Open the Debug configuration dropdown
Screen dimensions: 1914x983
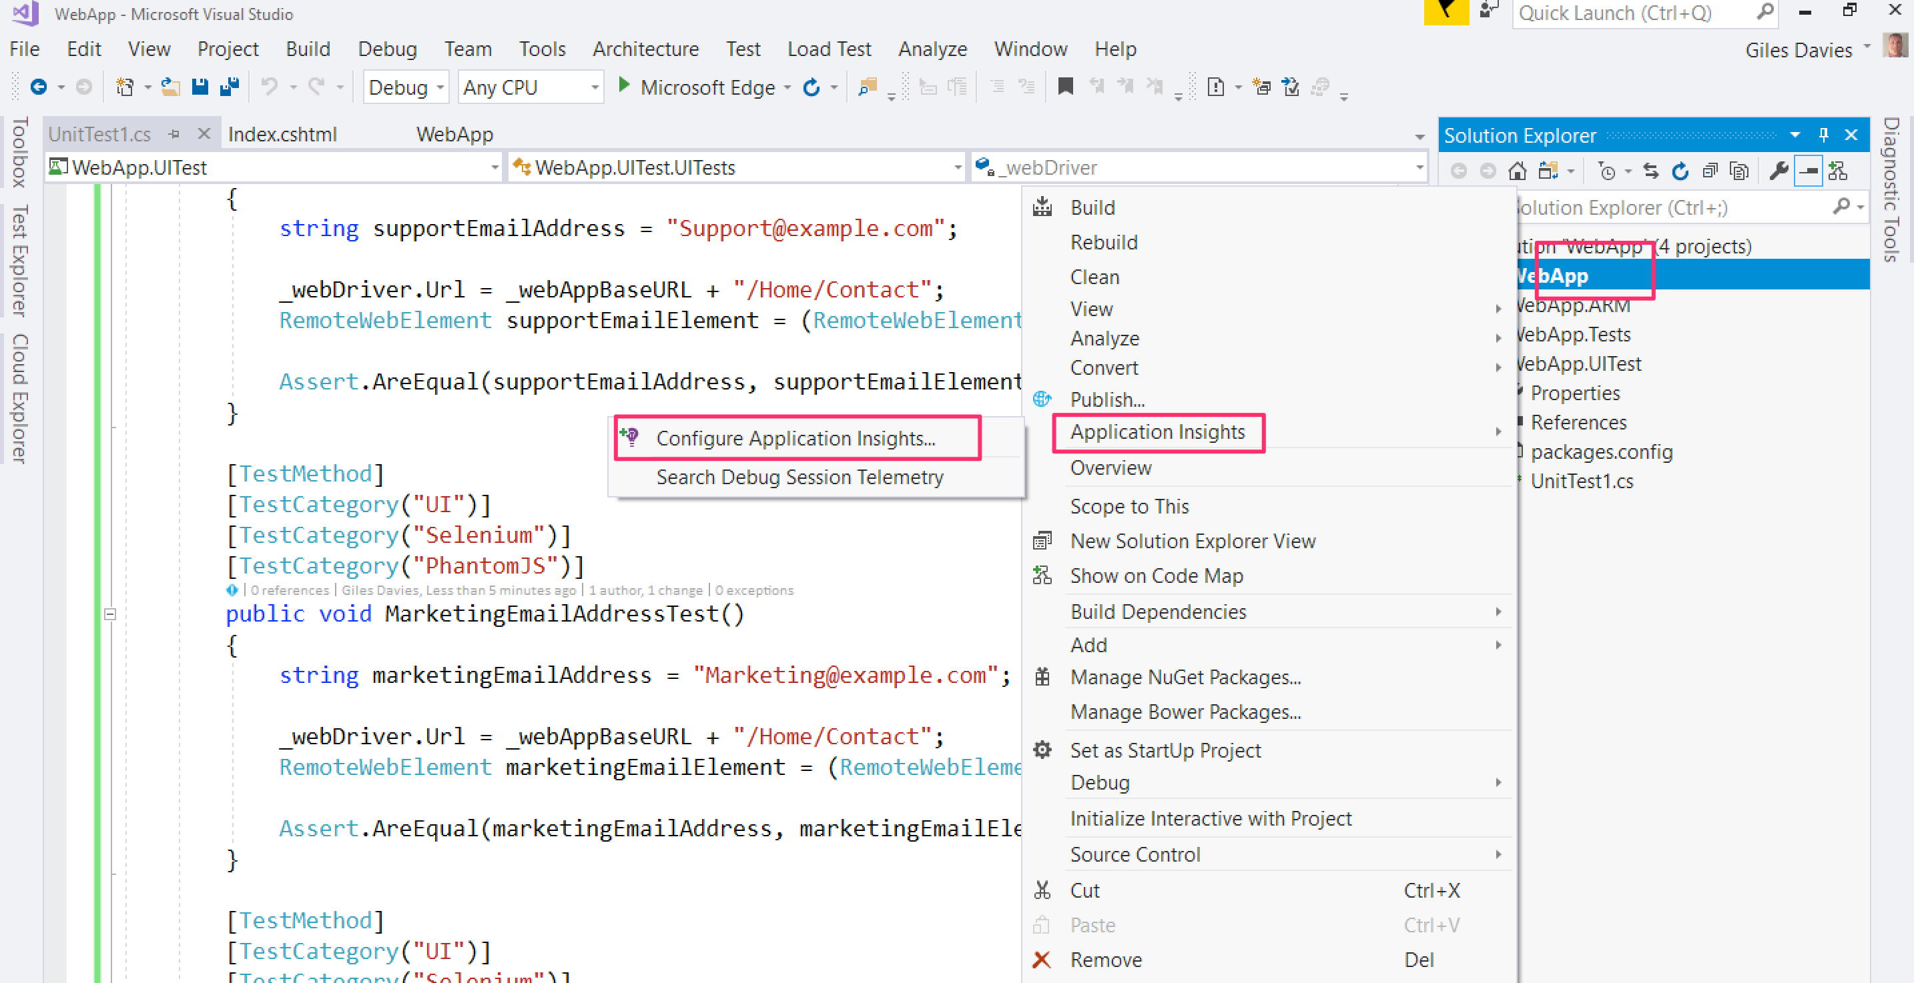[x=406, y=87]
